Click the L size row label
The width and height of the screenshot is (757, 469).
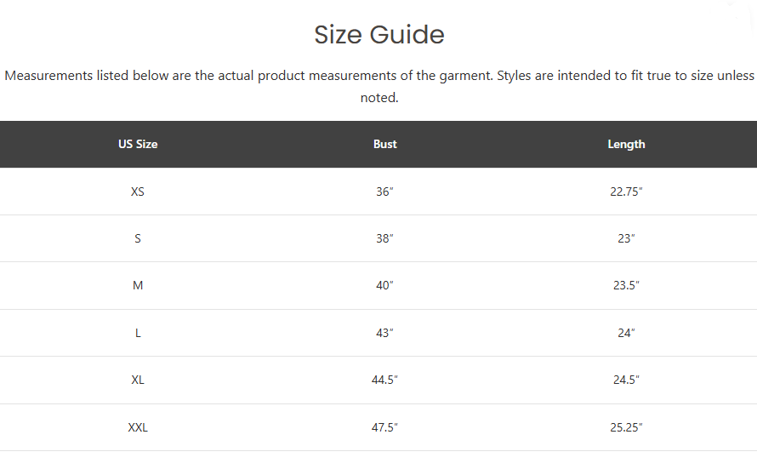tap(138, 334)
